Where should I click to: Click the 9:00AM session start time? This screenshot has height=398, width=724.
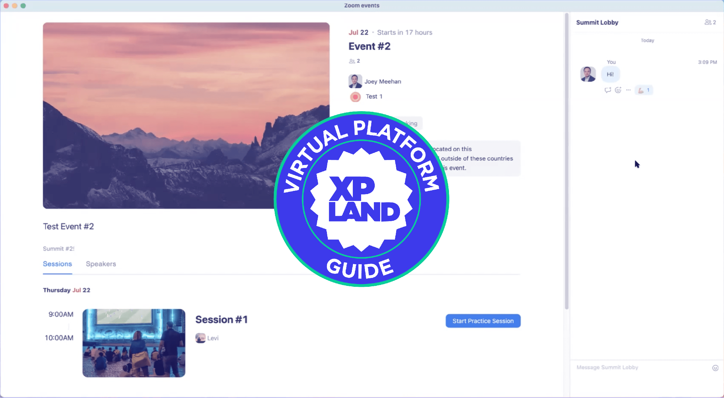pyautogui.click(x=61, y=314)
